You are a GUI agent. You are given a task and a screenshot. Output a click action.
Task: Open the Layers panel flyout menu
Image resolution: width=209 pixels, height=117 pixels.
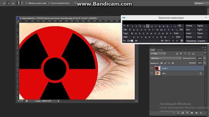[205, 50]
